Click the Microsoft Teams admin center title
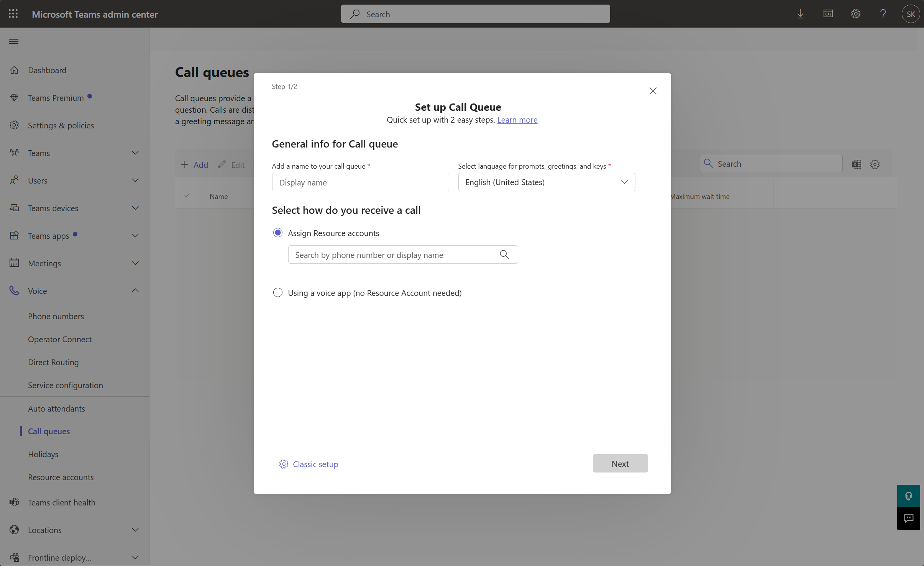This screenshot has height=566, width=924. [95, 14]
